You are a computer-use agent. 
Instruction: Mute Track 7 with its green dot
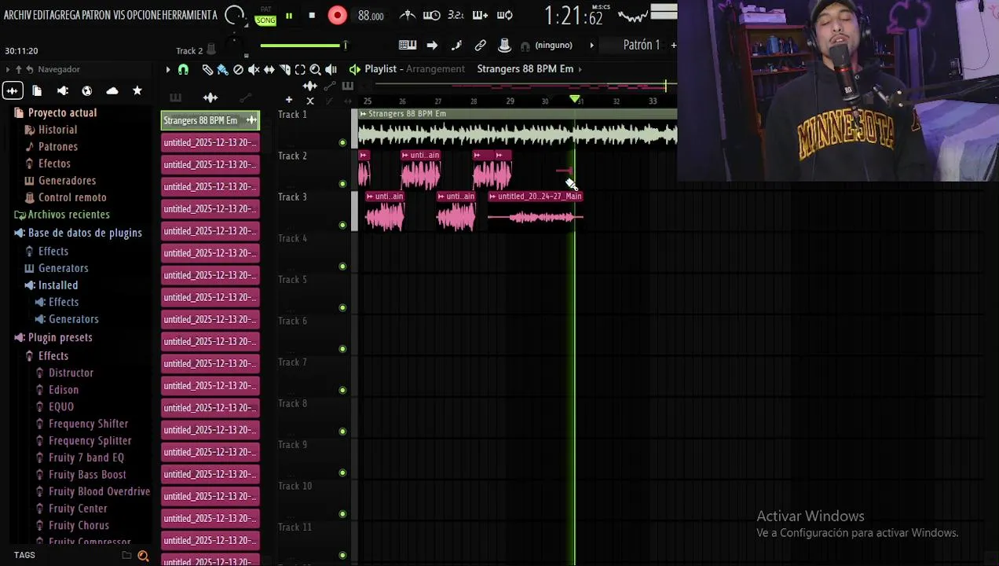(342, 391)
